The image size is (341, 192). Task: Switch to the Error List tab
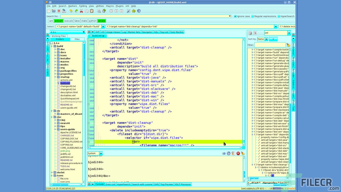click(x=110, y=184)
